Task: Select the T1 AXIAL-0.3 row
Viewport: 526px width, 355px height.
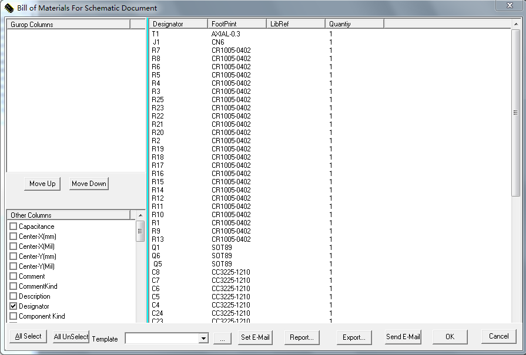Action: (x=235, y=34)
